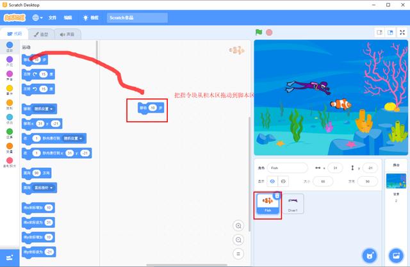Open the glide-to random position dropdown
410x267 pixels.
[x=73, y=138]
